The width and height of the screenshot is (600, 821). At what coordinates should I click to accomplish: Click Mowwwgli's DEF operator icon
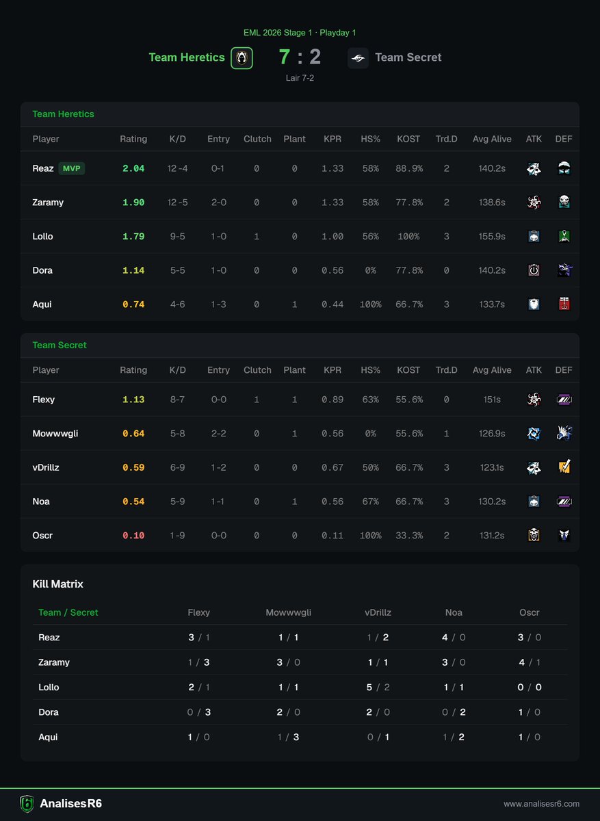(x=564, y=433)
